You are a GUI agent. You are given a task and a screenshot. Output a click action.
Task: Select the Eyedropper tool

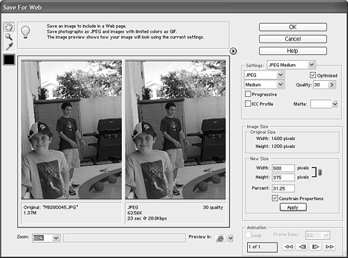(9, 46)
